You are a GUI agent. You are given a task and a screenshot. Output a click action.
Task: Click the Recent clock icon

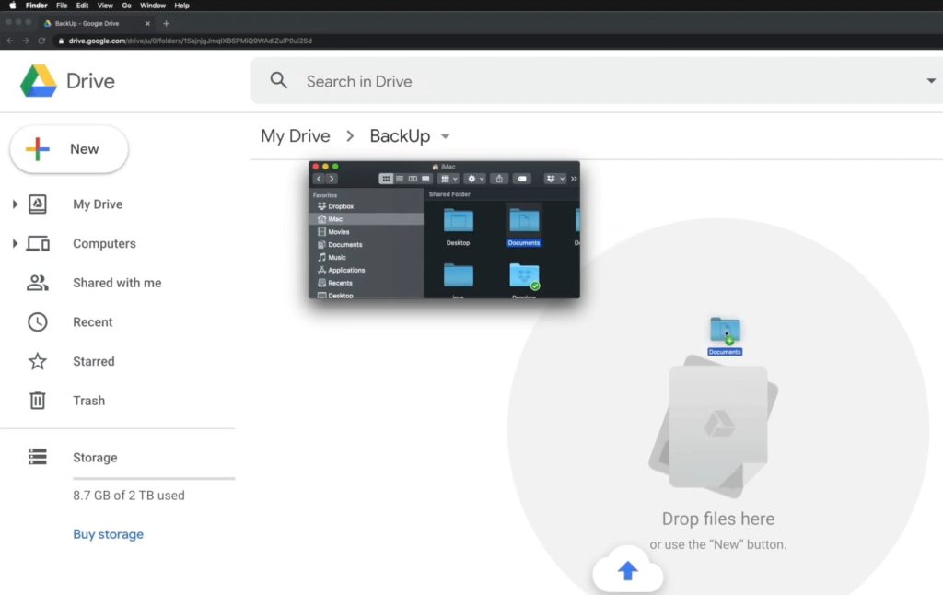pyautogui.click(x=37, y=321)
